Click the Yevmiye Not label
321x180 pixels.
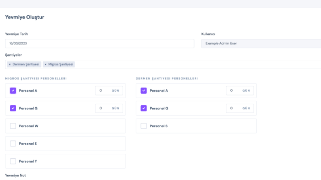[15, 176]
